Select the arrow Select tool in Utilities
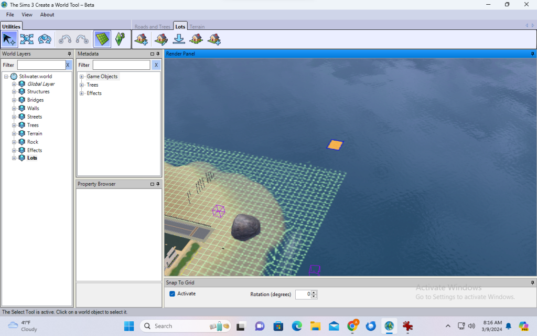 pos(9,39)
